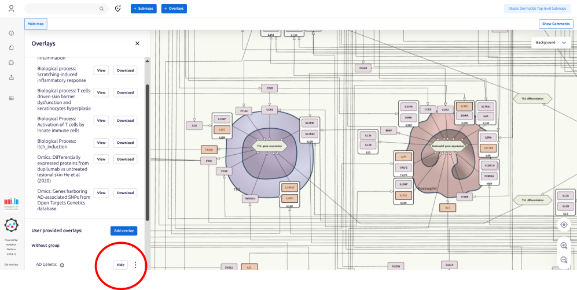577x290 pixels.
Task: Open the export sidebar icon
Action: (x=12, y=77)
